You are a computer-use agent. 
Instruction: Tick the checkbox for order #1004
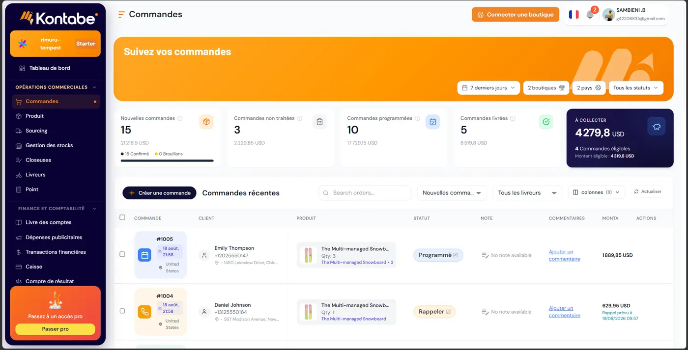click(122, 311)
